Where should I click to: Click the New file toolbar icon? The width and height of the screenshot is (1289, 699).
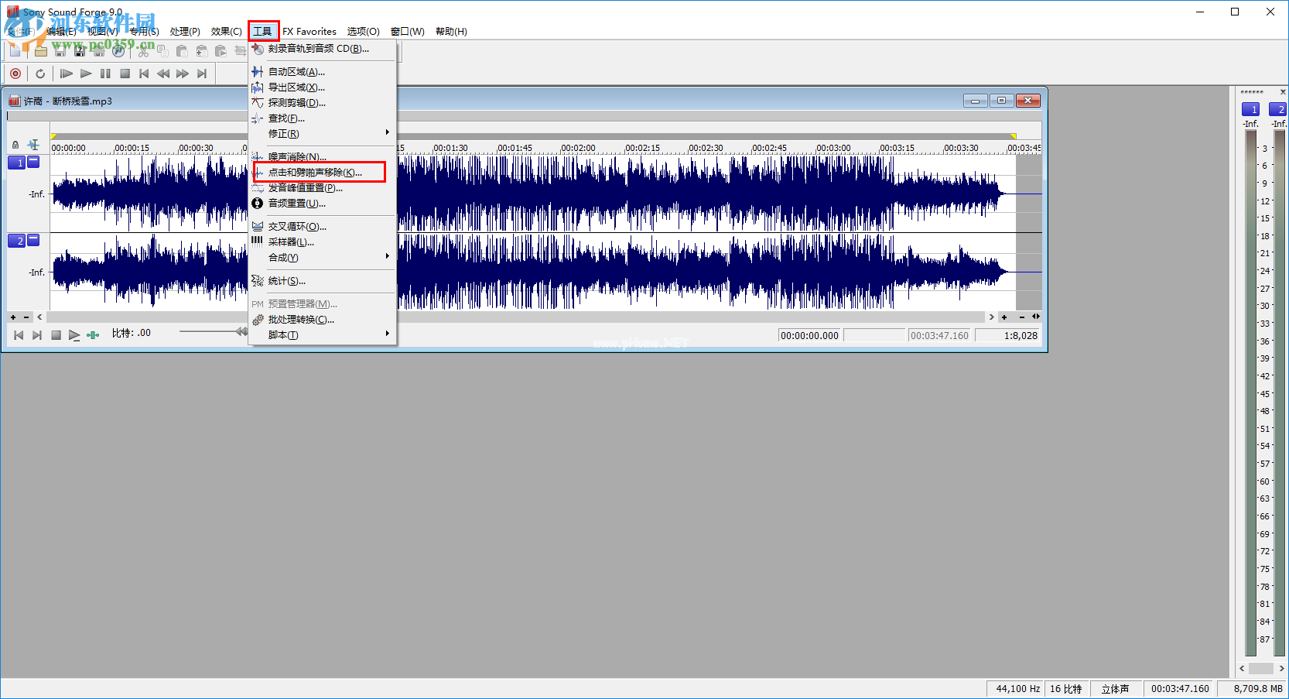(x=15, y=51)
